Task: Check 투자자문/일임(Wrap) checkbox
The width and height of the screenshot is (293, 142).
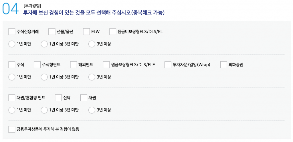Action: pos(168,65)
